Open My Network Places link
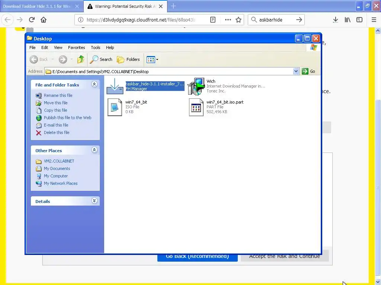 coord(61,183)
